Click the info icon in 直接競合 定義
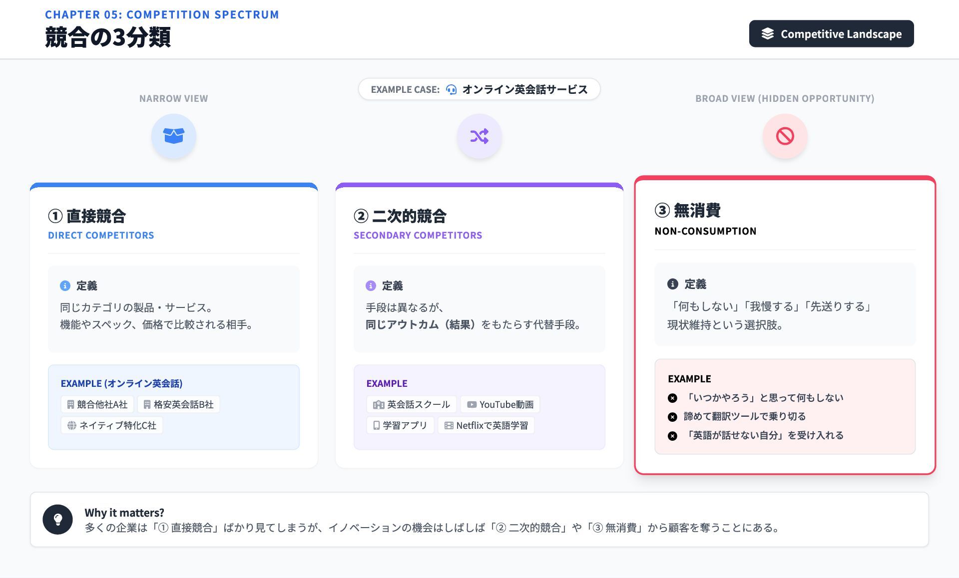959x578 pixels. [65, 286]
